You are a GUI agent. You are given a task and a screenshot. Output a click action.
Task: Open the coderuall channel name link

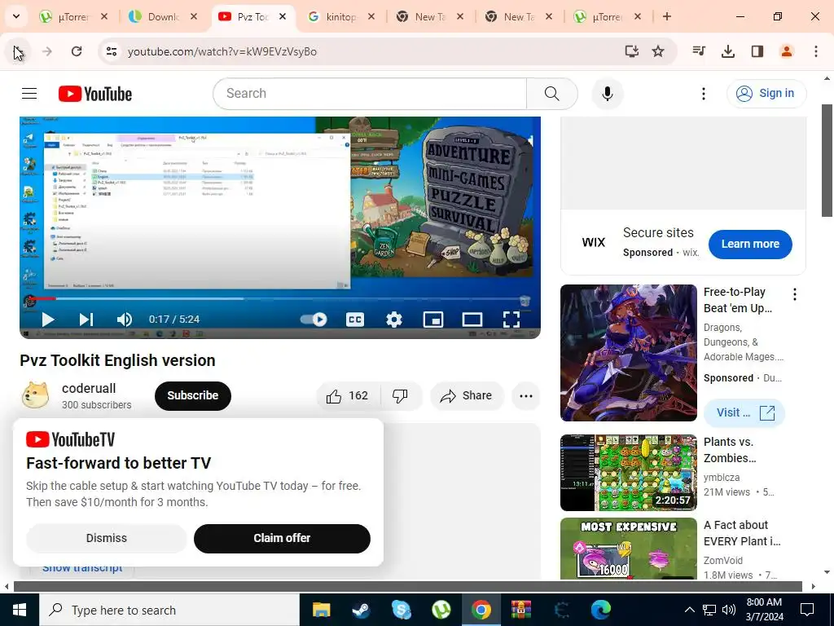tap(89, 389)
